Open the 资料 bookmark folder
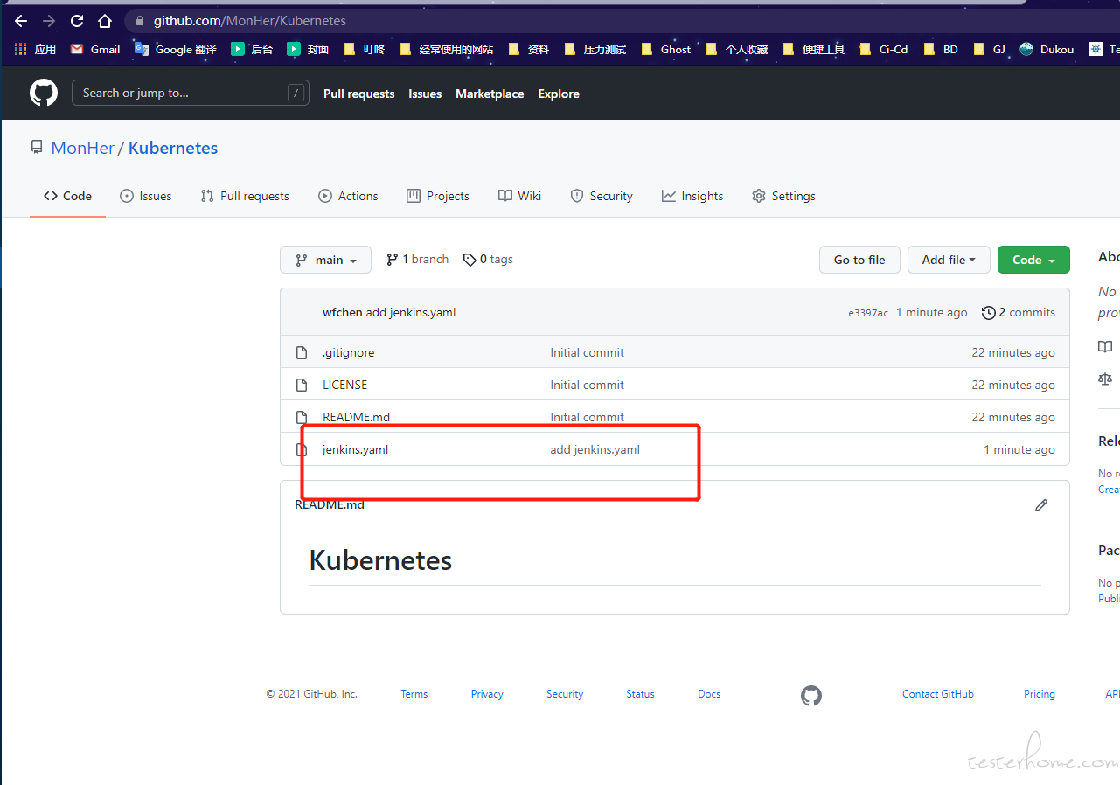 pyautogui.click(x=528, y=49)
